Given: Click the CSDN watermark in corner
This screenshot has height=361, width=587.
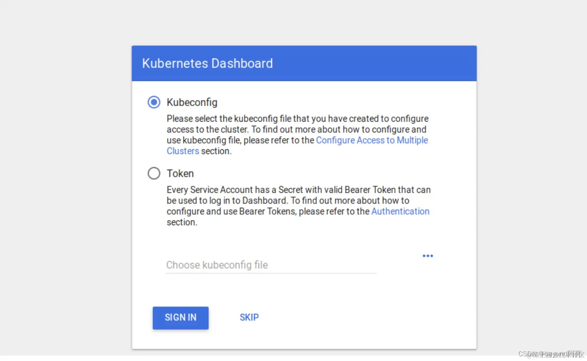Looking at the screenshot, I should pyautogui.click(x=550, y=354).
